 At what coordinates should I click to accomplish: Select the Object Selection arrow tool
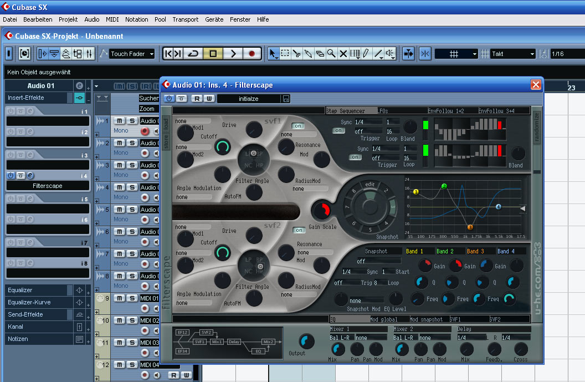coord(274,54)
